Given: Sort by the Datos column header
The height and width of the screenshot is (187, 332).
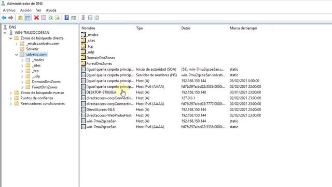Looking at the screenshot, I should pos(204,28).
